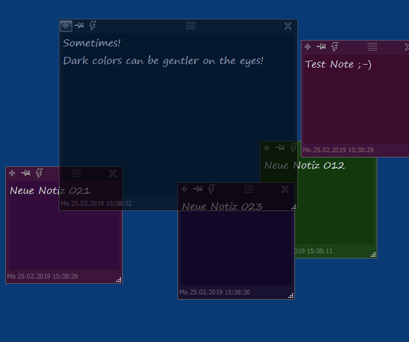Close the Neue Notiz 021 note

tap(113, 173)
